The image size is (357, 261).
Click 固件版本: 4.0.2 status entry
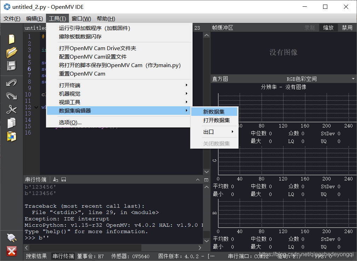186,256
